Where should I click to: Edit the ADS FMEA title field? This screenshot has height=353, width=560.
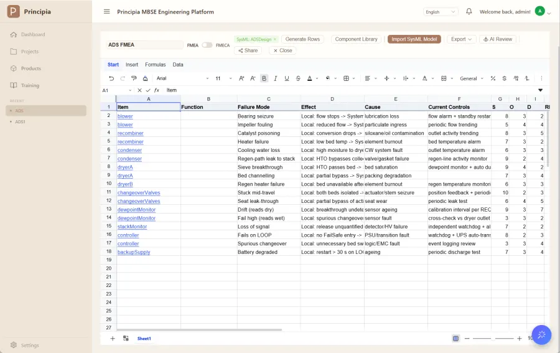[x=144, y=45]
